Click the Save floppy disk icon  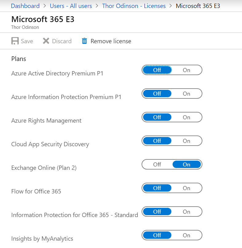coord(15,41)
